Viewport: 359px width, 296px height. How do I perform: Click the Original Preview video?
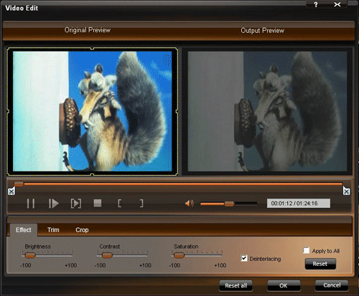click(x=93, y=111)
